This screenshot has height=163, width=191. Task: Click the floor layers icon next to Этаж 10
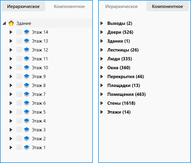click(x=27, y=68)
